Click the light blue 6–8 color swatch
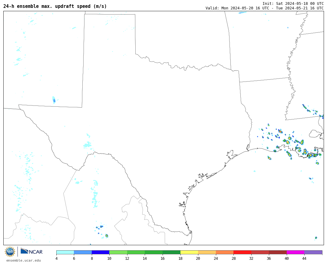Viewport: 327px width, 264px height. (83, 252)
